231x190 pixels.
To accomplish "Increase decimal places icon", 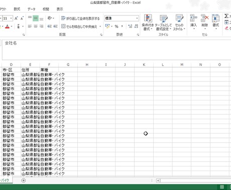I will click(130, 26).
